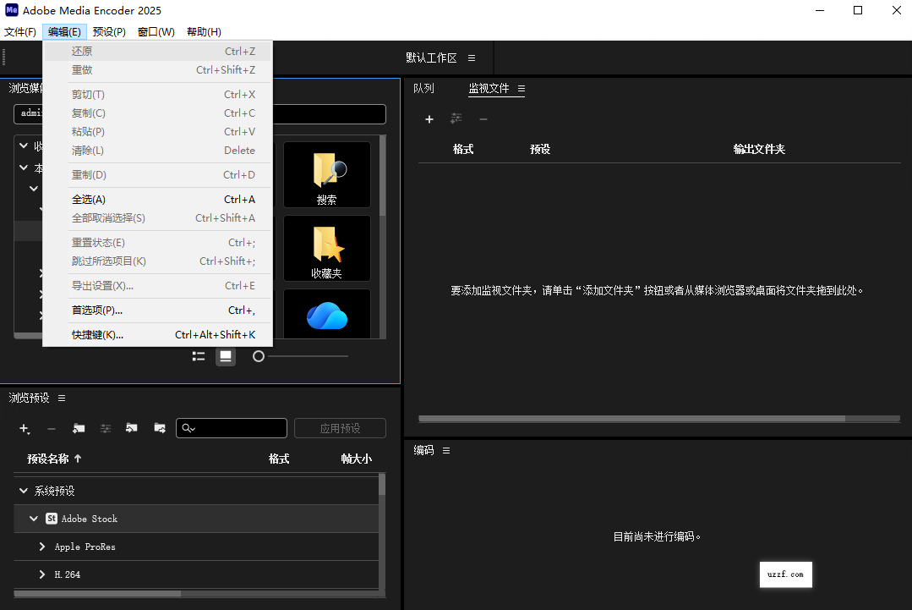Image resolution: width=912 pixels, height=610 pixels.
Task: Switch to thumbnail view in media browser
Action: [x=225, y=356]
